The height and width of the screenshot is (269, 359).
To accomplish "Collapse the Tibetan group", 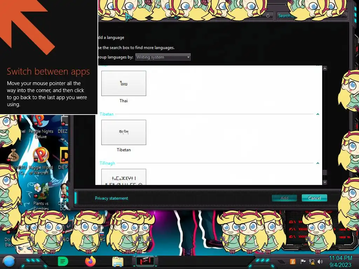I will pos(318,114).
